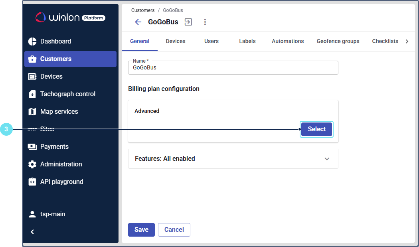419x247 pixels.
Task: Click the Save button
Action: pyautogui.click(x=141, y=230)
